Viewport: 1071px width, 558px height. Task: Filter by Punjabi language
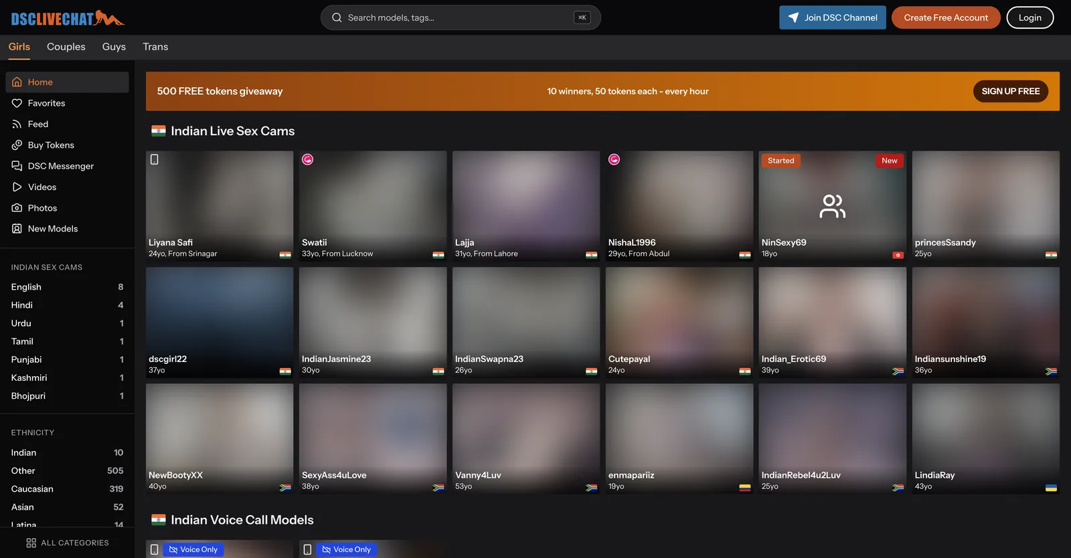pyautogui.click(x=68, y=359)
